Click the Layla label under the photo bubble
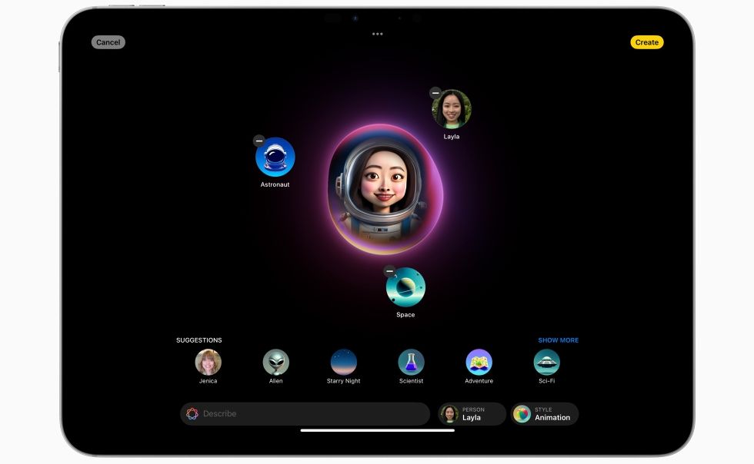Viewport: 754px width, 464px height. coord(452,137)
